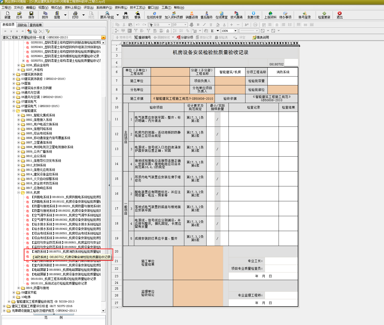Collapse the 08智能建筑 tree node
The height and width of the screenshot is (325, 384).
point(14,111)
